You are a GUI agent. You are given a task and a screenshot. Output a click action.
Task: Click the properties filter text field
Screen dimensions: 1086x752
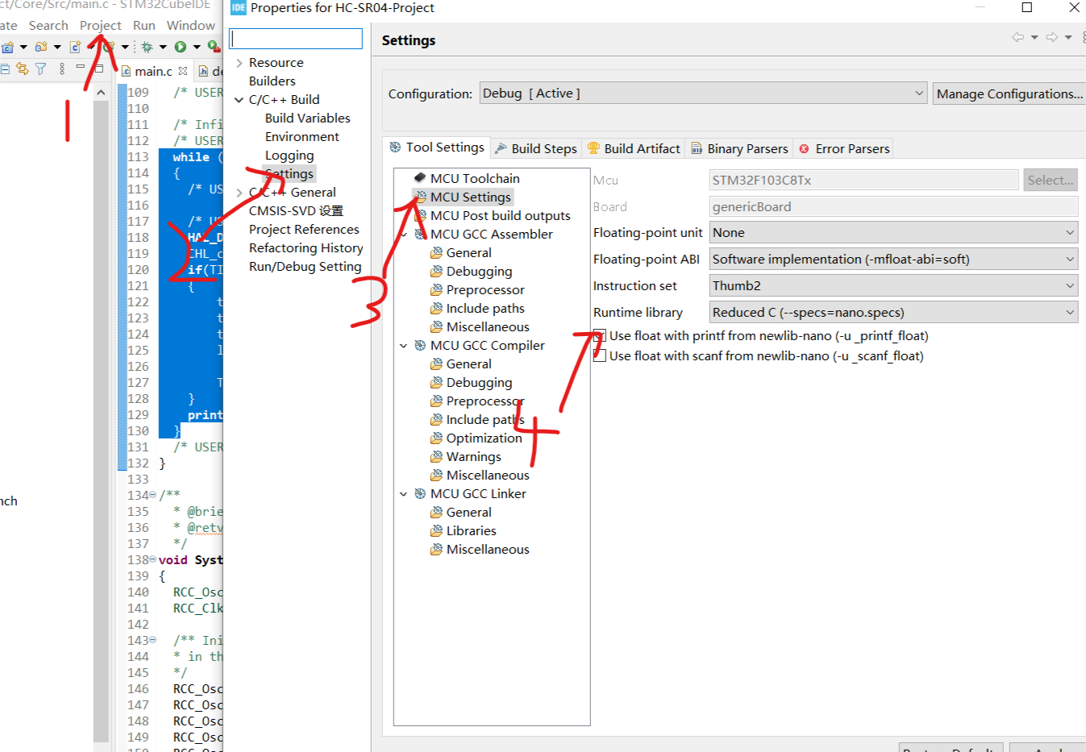click(x=296, y=39)
